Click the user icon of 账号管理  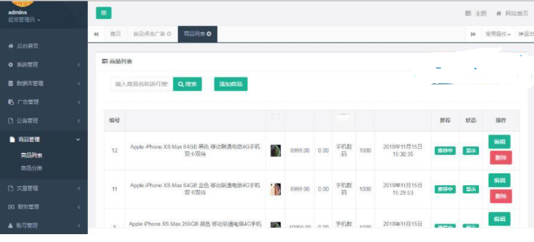[10, 226]
